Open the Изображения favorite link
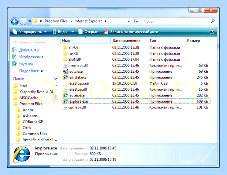Viewport: 227px width, 175px height. click(x=31, y=57)
